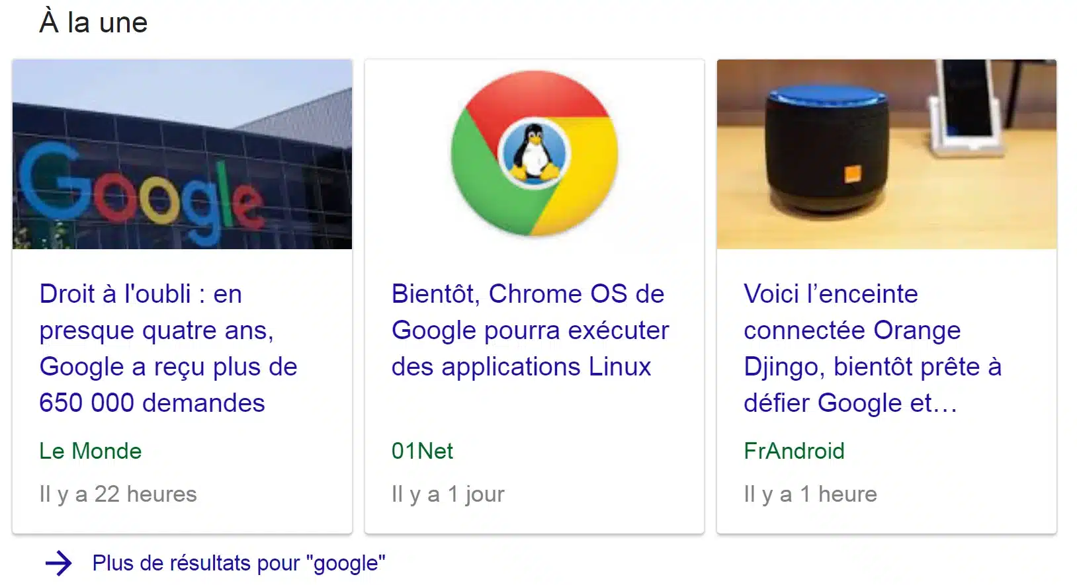This screenshot has height=585, width=1077.
Task: Select the FrAndroid news card
Action: 886,296
